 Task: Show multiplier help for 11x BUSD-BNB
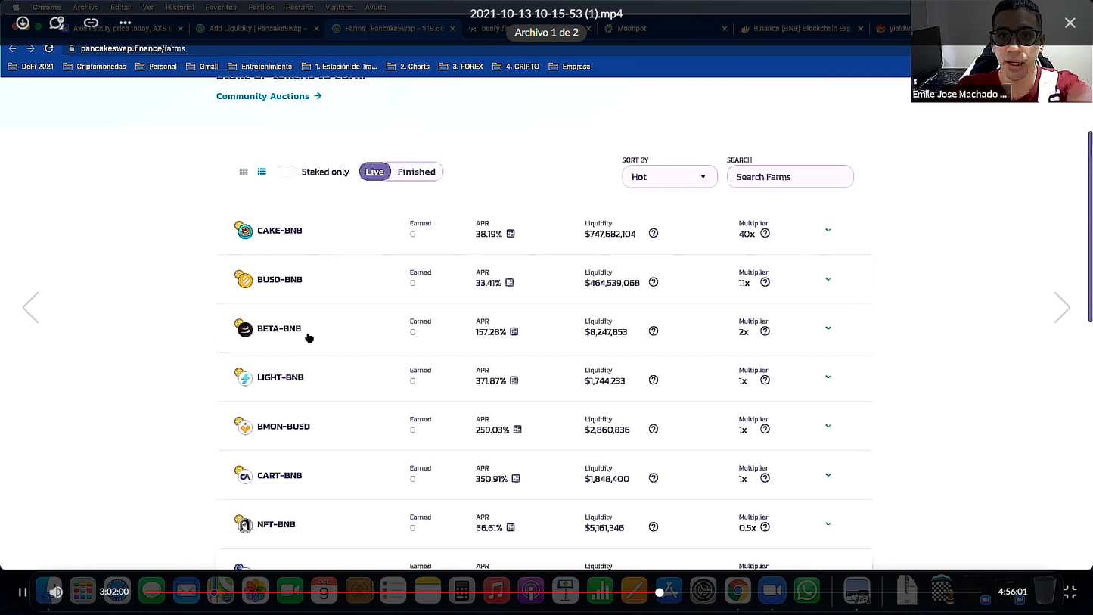[x=765, y=282]
